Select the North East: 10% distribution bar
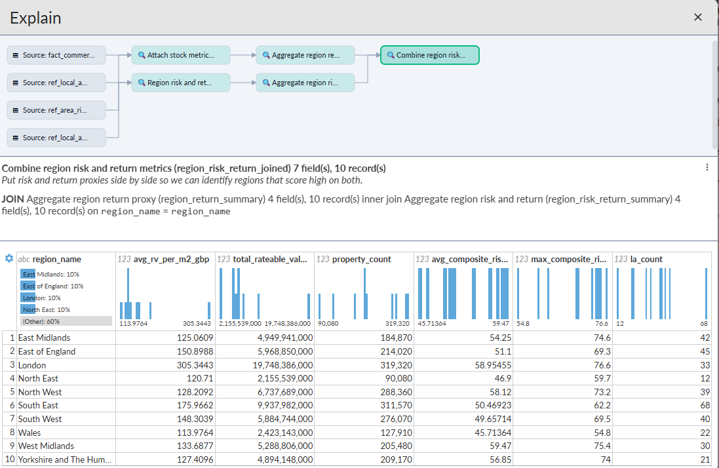This screenshot has width=719, height=468. point(66,310)
